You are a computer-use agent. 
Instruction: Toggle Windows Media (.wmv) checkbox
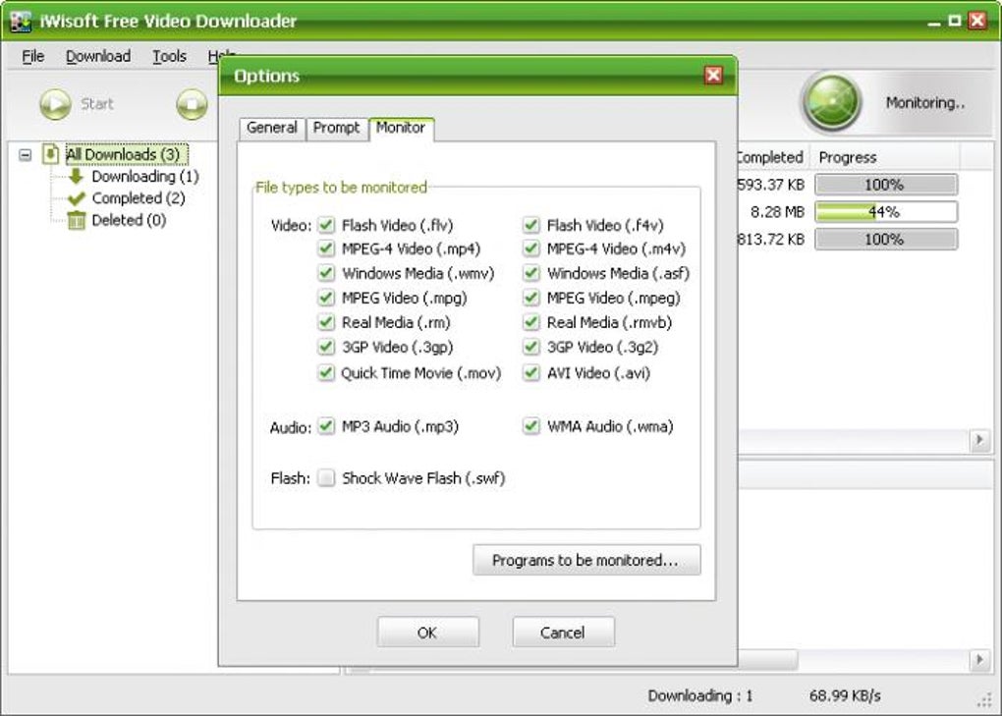click(326, 273)
